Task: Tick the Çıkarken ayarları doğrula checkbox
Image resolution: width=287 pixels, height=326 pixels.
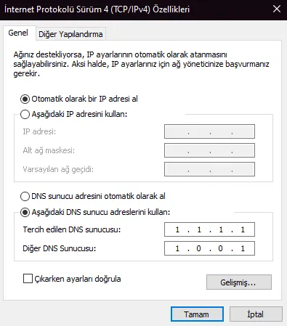Action: (x=28, y=278)
